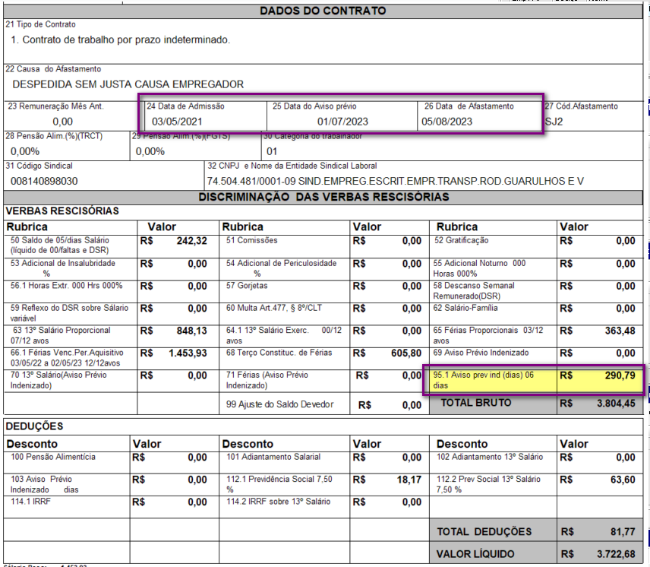Click the '62 Salário-Família' rubric
Viewport: 650px width, 567px height.
pos(465,308)
